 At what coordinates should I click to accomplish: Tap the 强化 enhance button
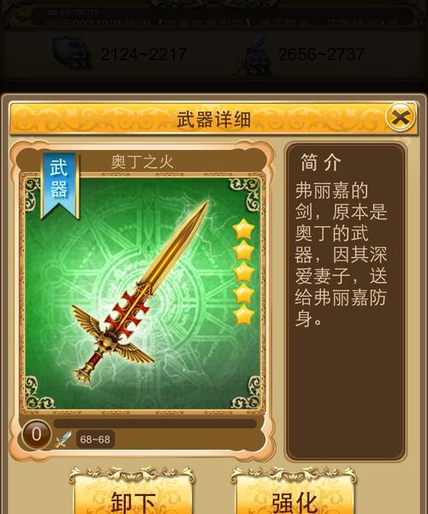pyautogui.click(x=294, y=493)
